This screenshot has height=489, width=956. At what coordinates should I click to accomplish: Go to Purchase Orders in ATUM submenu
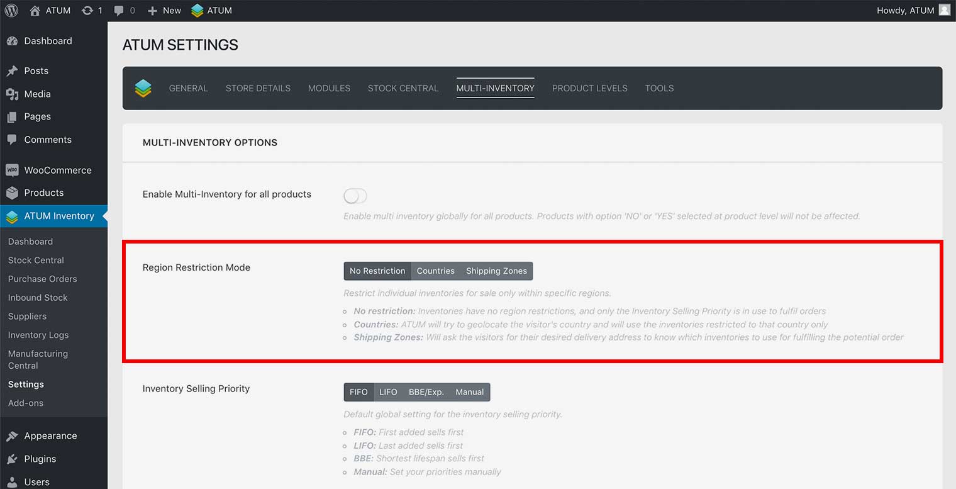click(x=42, y=279)
